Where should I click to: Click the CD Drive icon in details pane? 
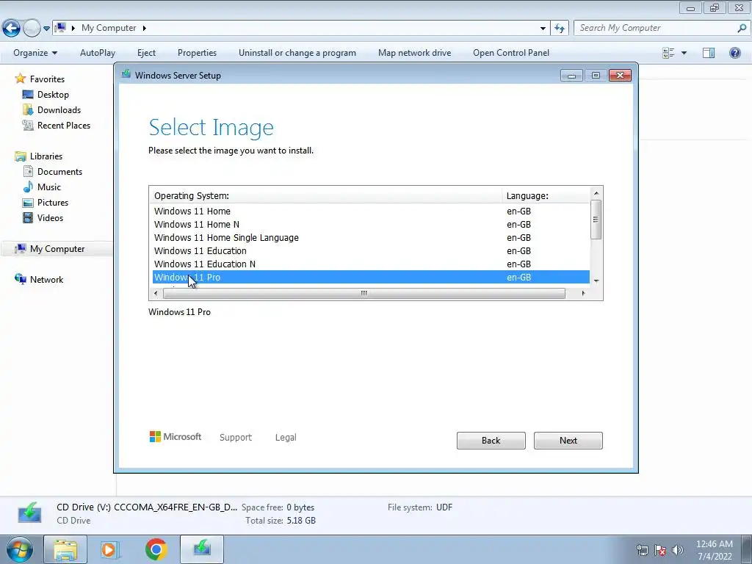click(29, 513)
